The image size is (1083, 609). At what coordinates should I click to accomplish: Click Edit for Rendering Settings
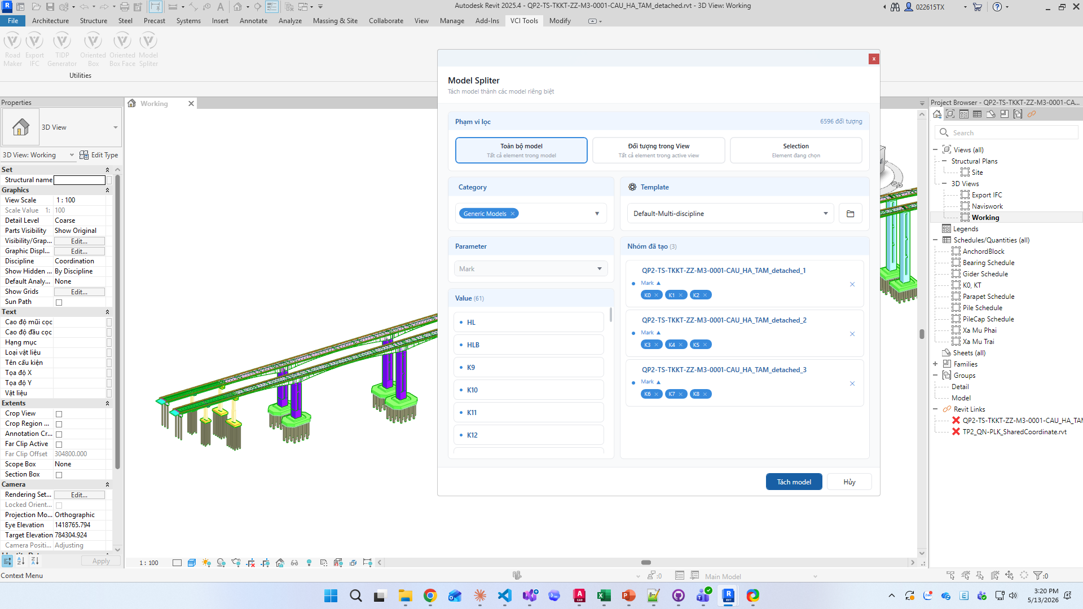point(79,495)
